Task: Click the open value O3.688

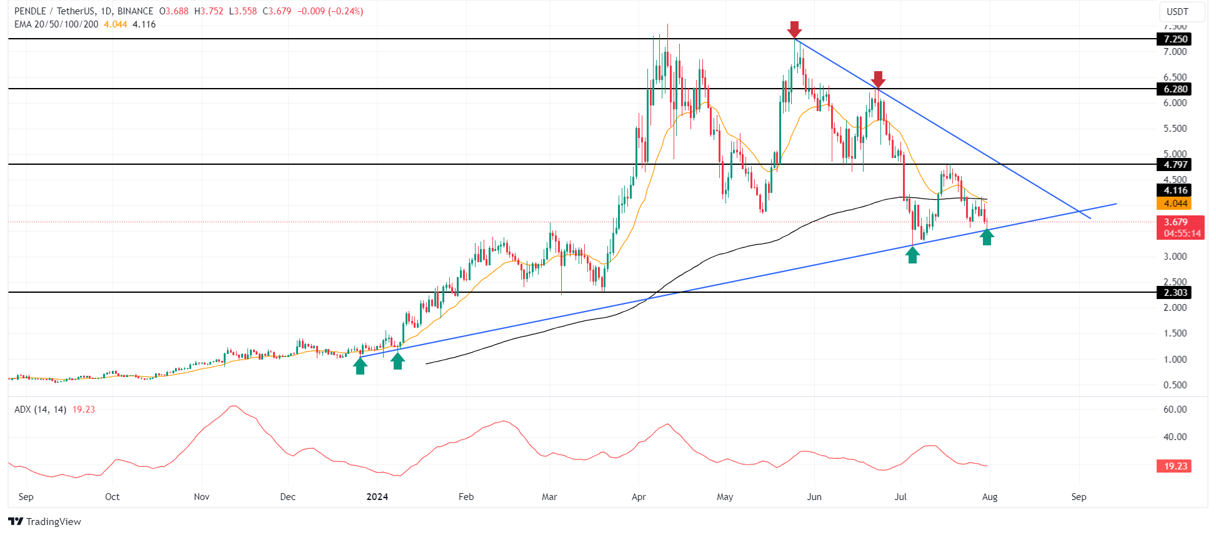Action: point(174,11)
